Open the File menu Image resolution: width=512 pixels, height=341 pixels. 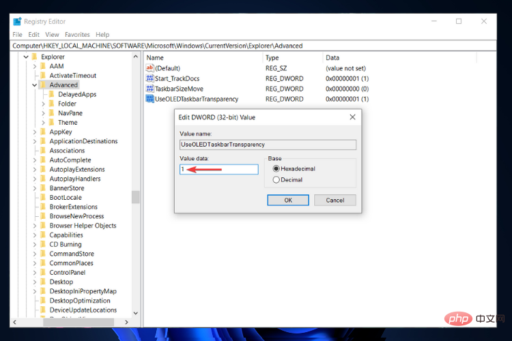17,35
